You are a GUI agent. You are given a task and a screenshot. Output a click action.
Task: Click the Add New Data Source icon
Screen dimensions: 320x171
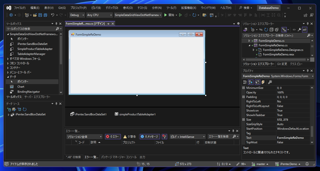[x=9, y=109]
